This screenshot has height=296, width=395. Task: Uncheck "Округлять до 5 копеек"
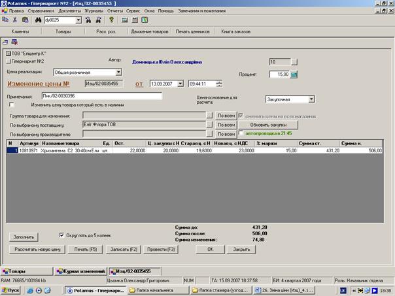click(61, 235)
